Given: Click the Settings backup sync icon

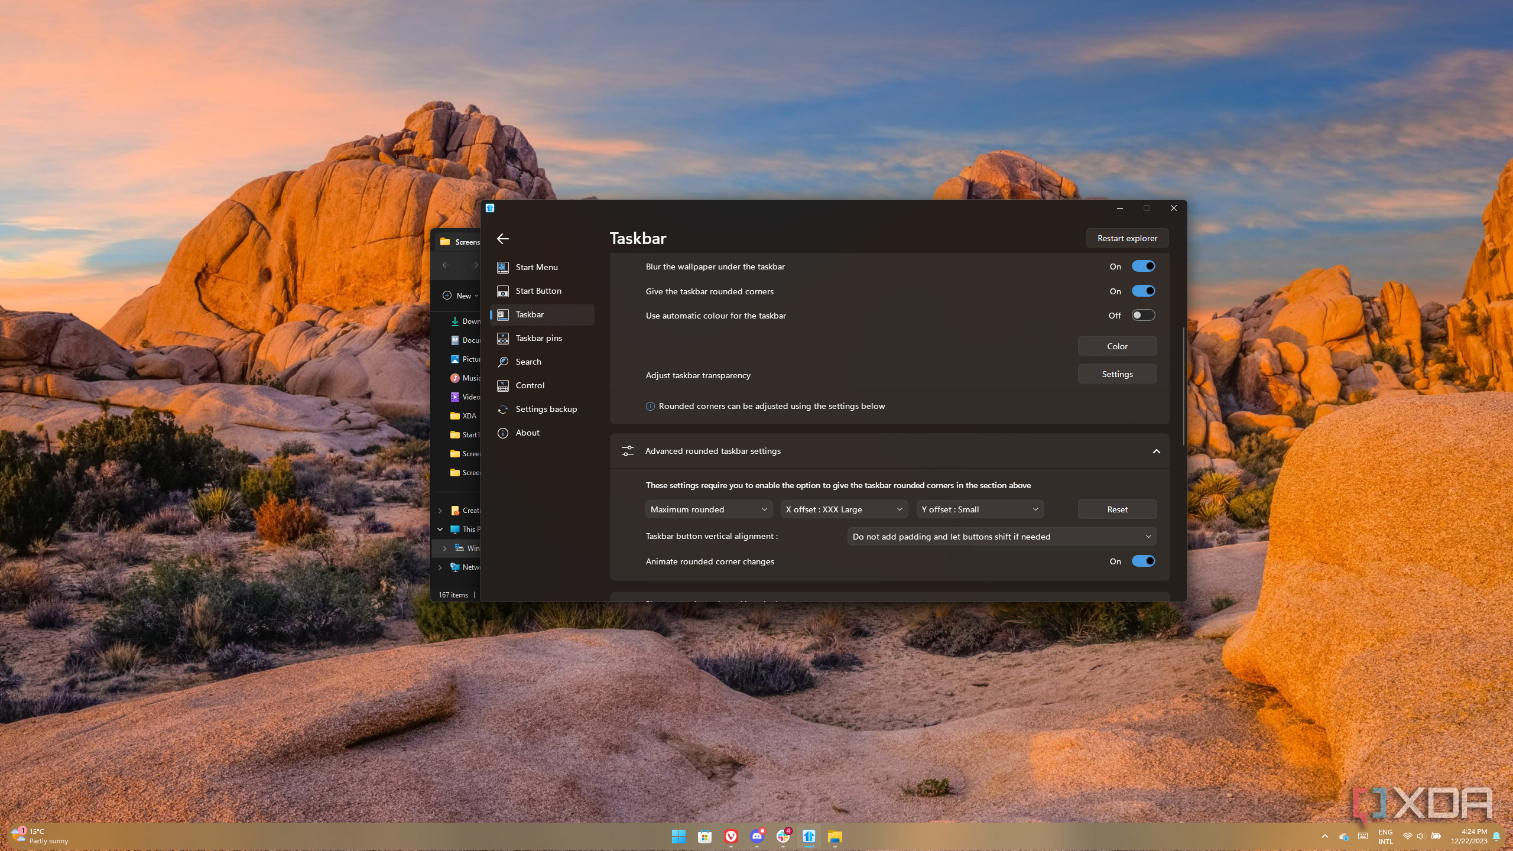Looking at the screenshot, I should (x=503, y=409).
